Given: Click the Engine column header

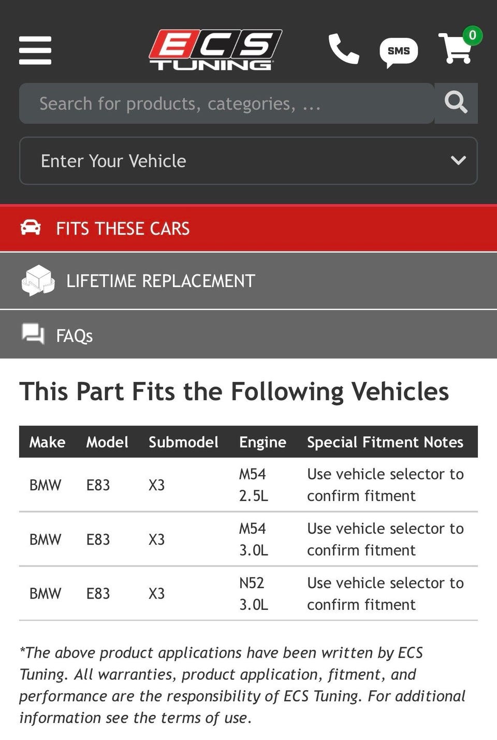Looking at the screenshot, I should pos(262,442).
